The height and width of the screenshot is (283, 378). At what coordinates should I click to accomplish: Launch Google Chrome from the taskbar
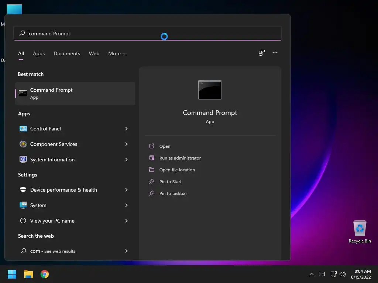(45, 274)
